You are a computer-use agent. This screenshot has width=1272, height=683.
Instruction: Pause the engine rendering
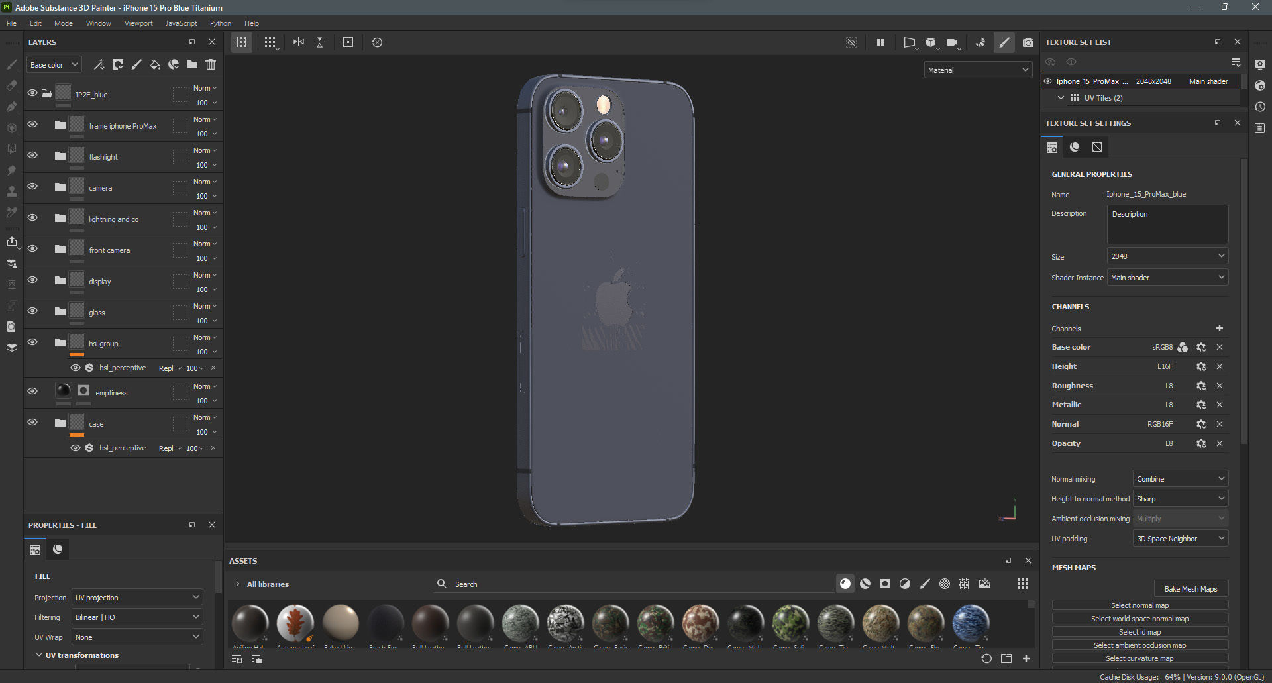pos(880,42)
